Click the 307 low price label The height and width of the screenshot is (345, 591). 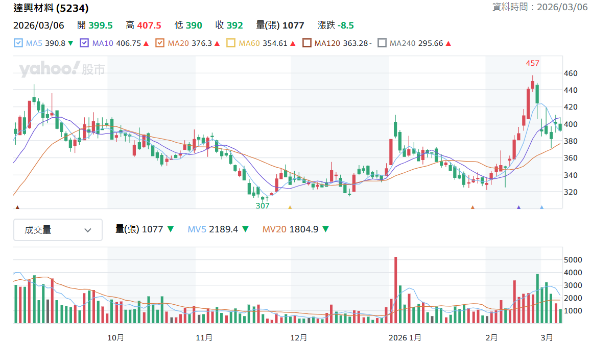tap(263, 206)
